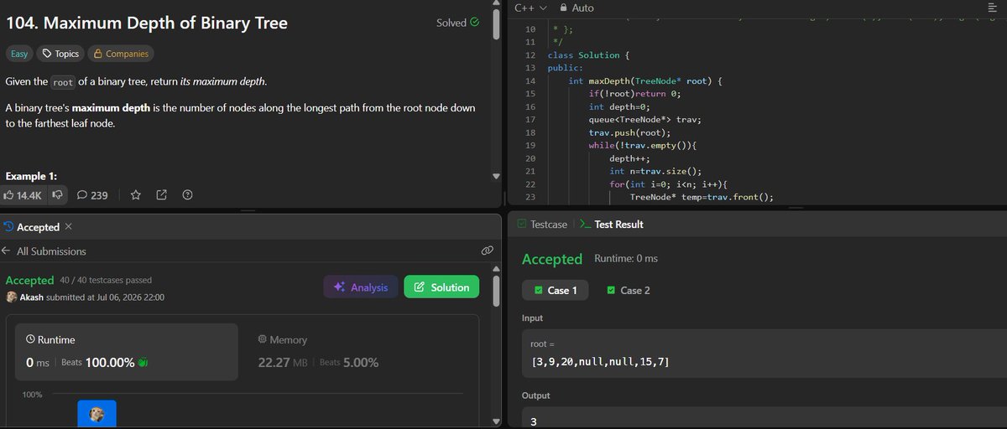Select Case 1 test case
Viewport: 1007px width, 429px height.
pos(556,290)
